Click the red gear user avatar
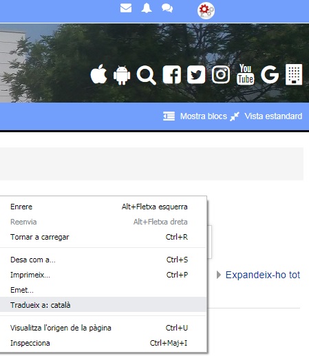The width and height of the screenshot is (309, 356). pyautogui.click(x=206, y=10)
